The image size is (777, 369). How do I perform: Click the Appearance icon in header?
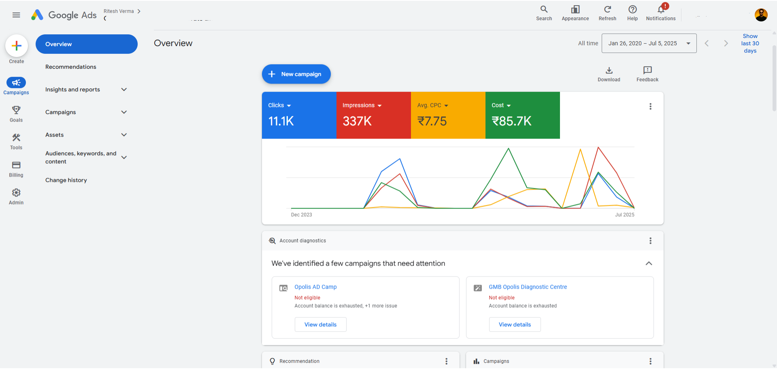pos(575,10)
